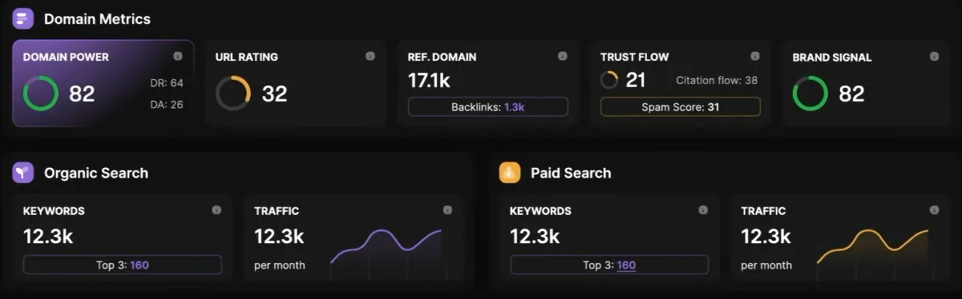The width and height of the screenshot is (962, 299).
Task: Show info for Organic Keywords card
Action: (x=216, y=210)
